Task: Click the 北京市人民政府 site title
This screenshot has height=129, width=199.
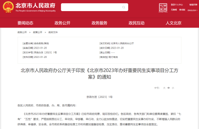Action: point(36,6)
